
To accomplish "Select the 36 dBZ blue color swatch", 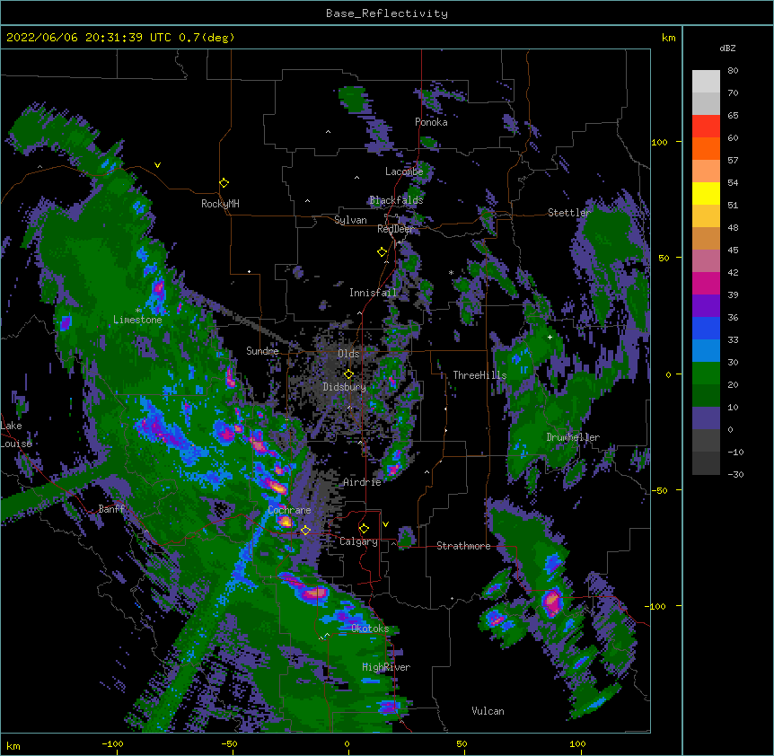I will 706,328.
